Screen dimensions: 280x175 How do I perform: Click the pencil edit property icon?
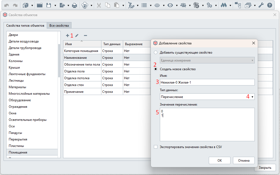pos(77,36)
